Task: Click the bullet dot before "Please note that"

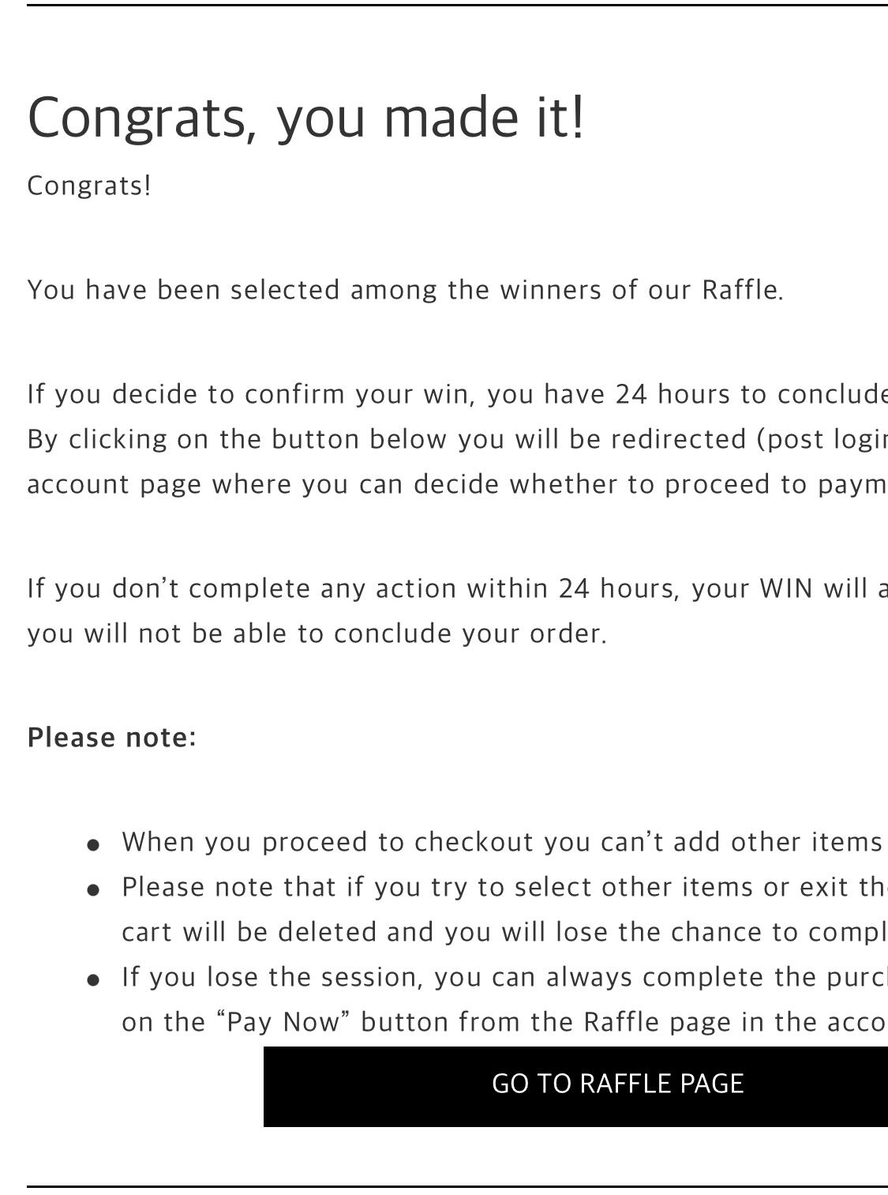Action: (93, 890)
